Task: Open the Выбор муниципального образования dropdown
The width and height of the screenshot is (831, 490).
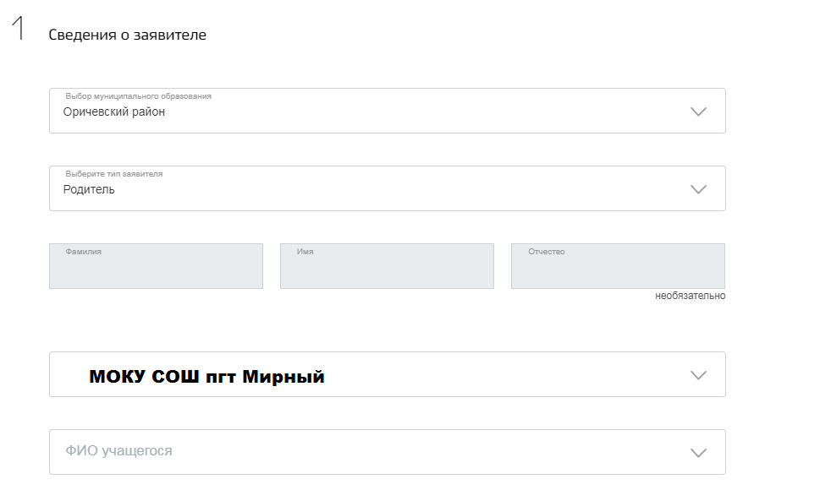Action: point(388,111)
